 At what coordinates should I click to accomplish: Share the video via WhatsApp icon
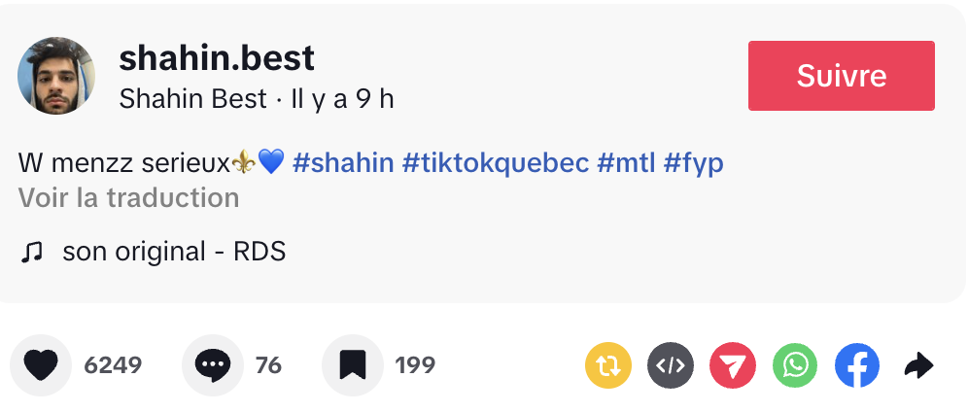point(795,365)
